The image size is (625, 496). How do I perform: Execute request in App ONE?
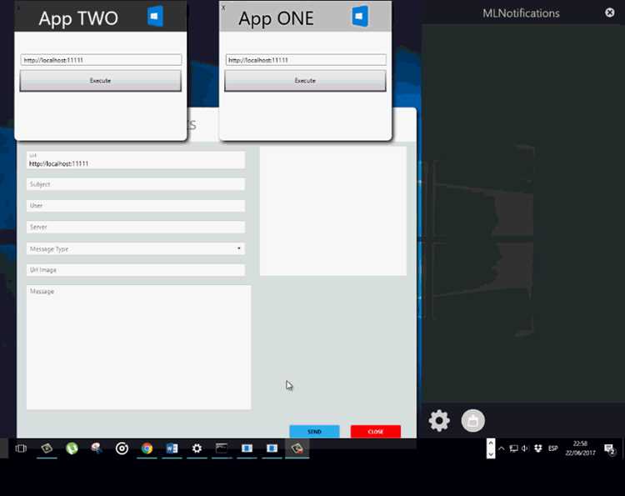tap(305, 81)
